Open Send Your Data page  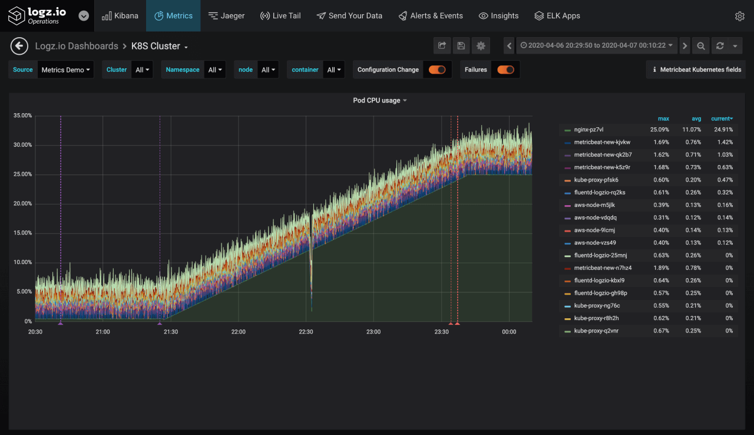click(349, 16)
